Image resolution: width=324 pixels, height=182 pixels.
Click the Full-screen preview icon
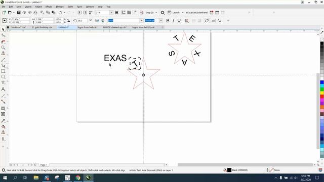tap(116, 13)
